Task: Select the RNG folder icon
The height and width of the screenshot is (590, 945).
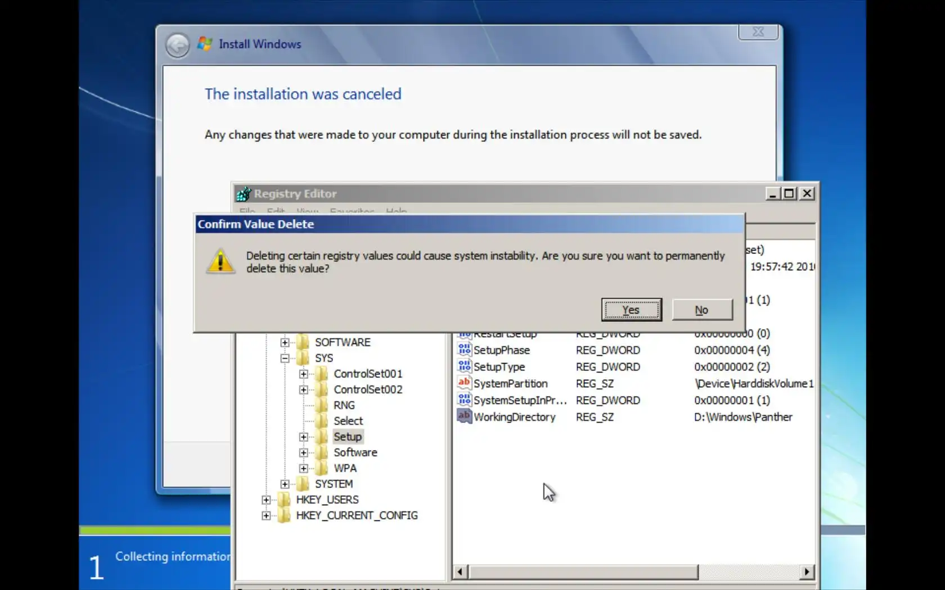Action: [x=321, y=405]
